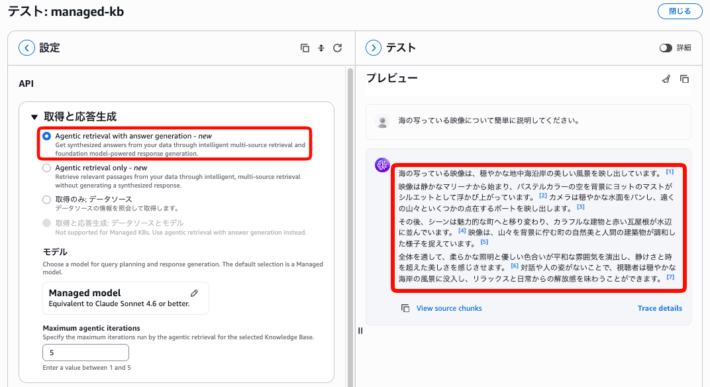Viewport: 710px width, 387px height.
Task: Open View source chunks link
Action: 449,308
